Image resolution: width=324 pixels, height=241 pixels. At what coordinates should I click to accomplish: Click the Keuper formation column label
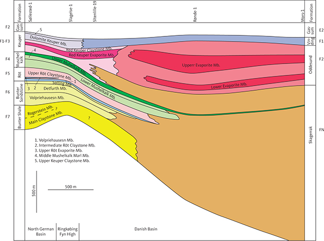[x=20, y=41]
